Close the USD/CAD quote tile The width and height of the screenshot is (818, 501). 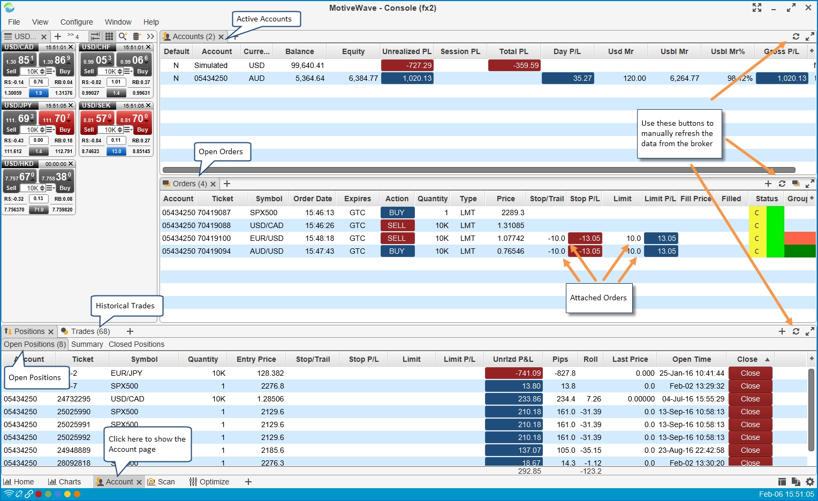click(x=71, y=47)
